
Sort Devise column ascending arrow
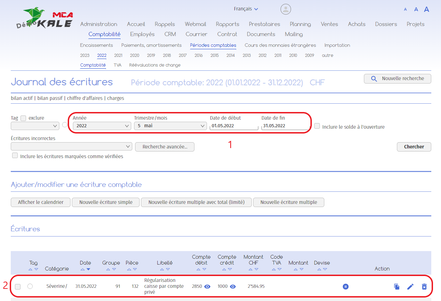click(318, 269)
